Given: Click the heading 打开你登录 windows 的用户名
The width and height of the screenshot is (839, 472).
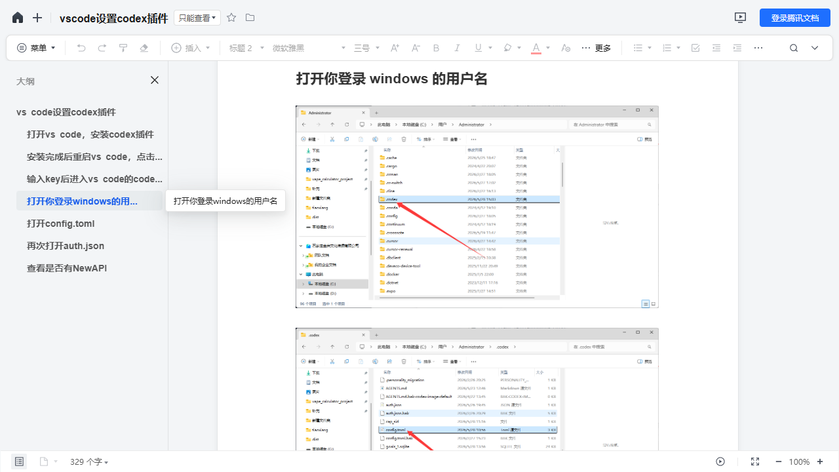Looking at the screenshot, I should click(392, 79).
